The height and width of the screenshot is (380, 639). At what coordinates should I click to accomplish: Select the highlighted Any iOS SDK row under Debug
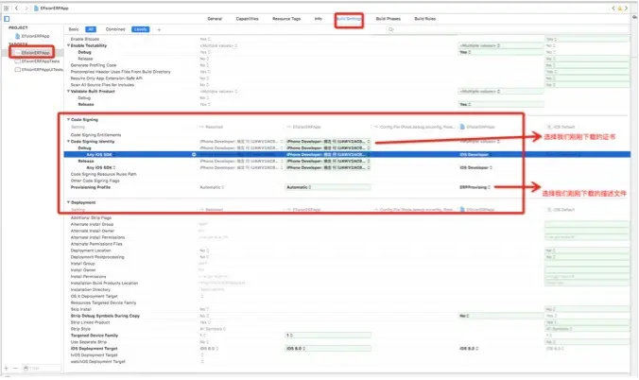pyautogui.click(x=347, y=154)
